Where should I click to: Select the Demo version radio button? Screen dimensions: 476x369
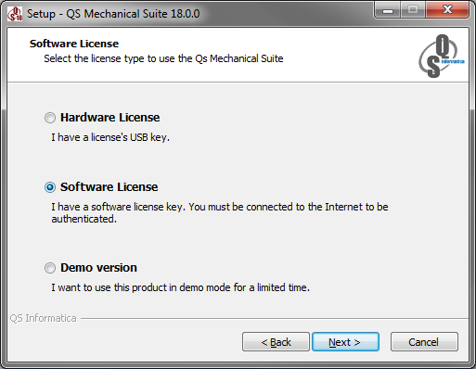[50, 268]
